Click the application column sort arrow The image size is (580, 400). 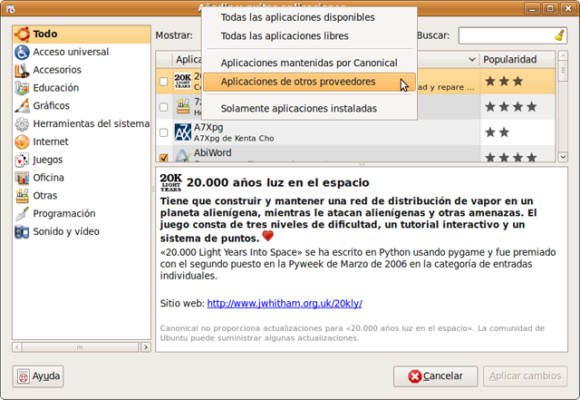point(472,59)
